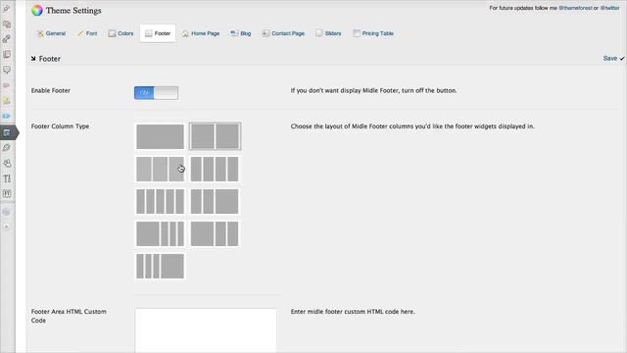The height and width of the screenshot is (353, 627).
Task: Click the colorful Theme Settings logo
Action: coord(37,11)
